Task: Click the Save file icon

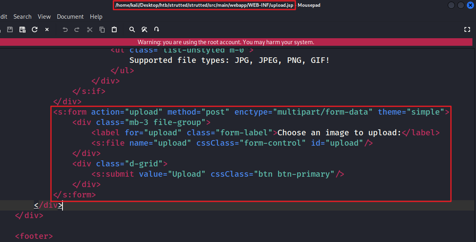Action: coord(10,29)
